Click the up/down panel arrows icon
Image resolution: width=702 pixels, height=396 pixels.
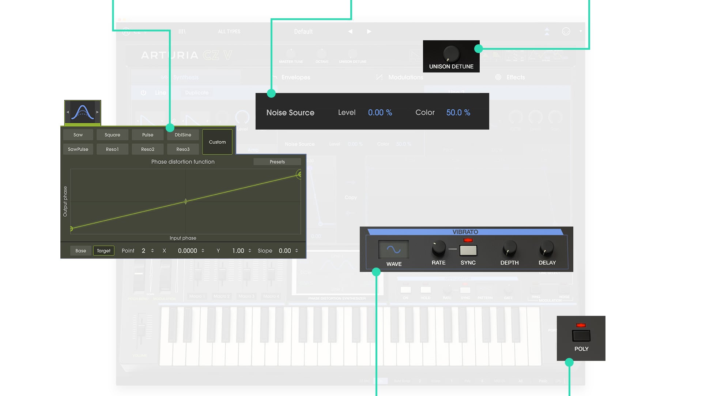tap(547, 31)
